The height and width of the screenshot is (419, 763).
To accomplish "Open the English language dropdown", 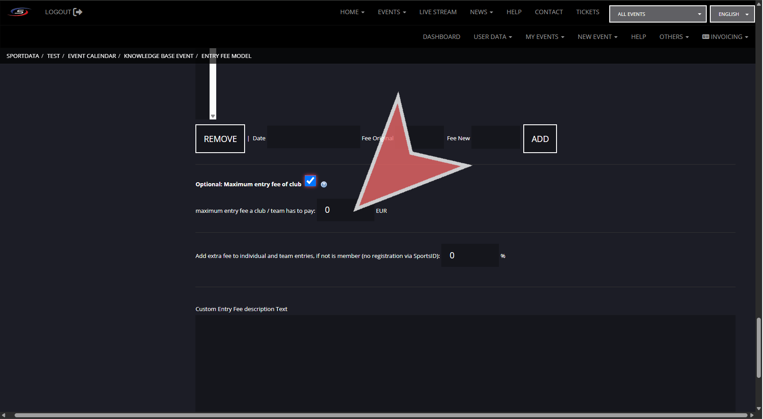I will click(x=732, y=14).
